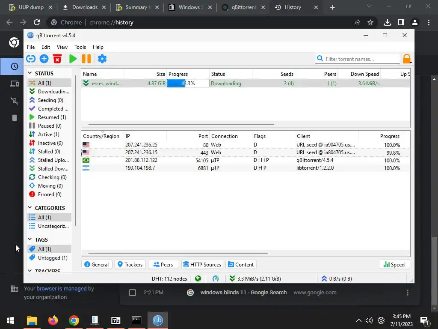
Task: Select the es-es_wind torrent row
Action: 246,84
